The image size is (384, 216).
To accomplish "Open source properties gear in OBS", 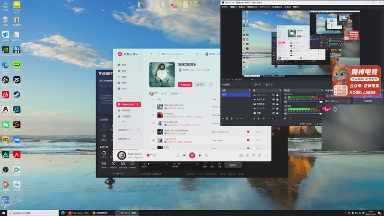I will [264, 119].
